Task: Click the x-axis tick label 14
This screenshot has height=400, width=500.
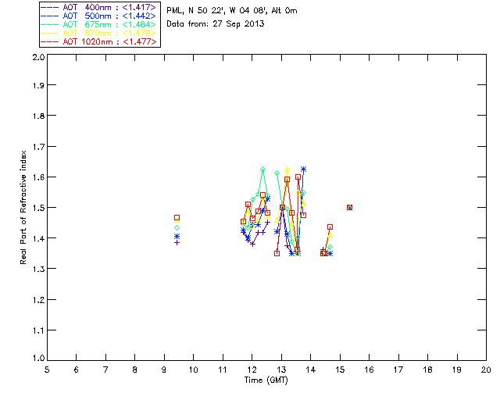Action: (x=311, y=370)
